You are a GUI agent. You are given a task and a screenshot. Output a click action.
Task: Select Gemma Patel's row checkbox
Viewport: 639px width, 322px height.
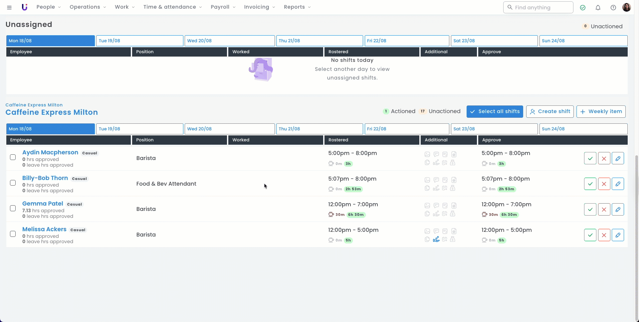(13, 209)
